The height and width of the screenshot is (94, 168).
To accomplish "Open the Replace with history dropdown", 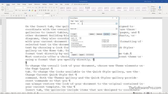I will (117, 29).
